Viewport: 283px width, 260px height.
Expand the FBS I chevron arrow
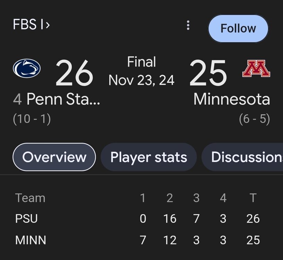click(x=48, y=25)
